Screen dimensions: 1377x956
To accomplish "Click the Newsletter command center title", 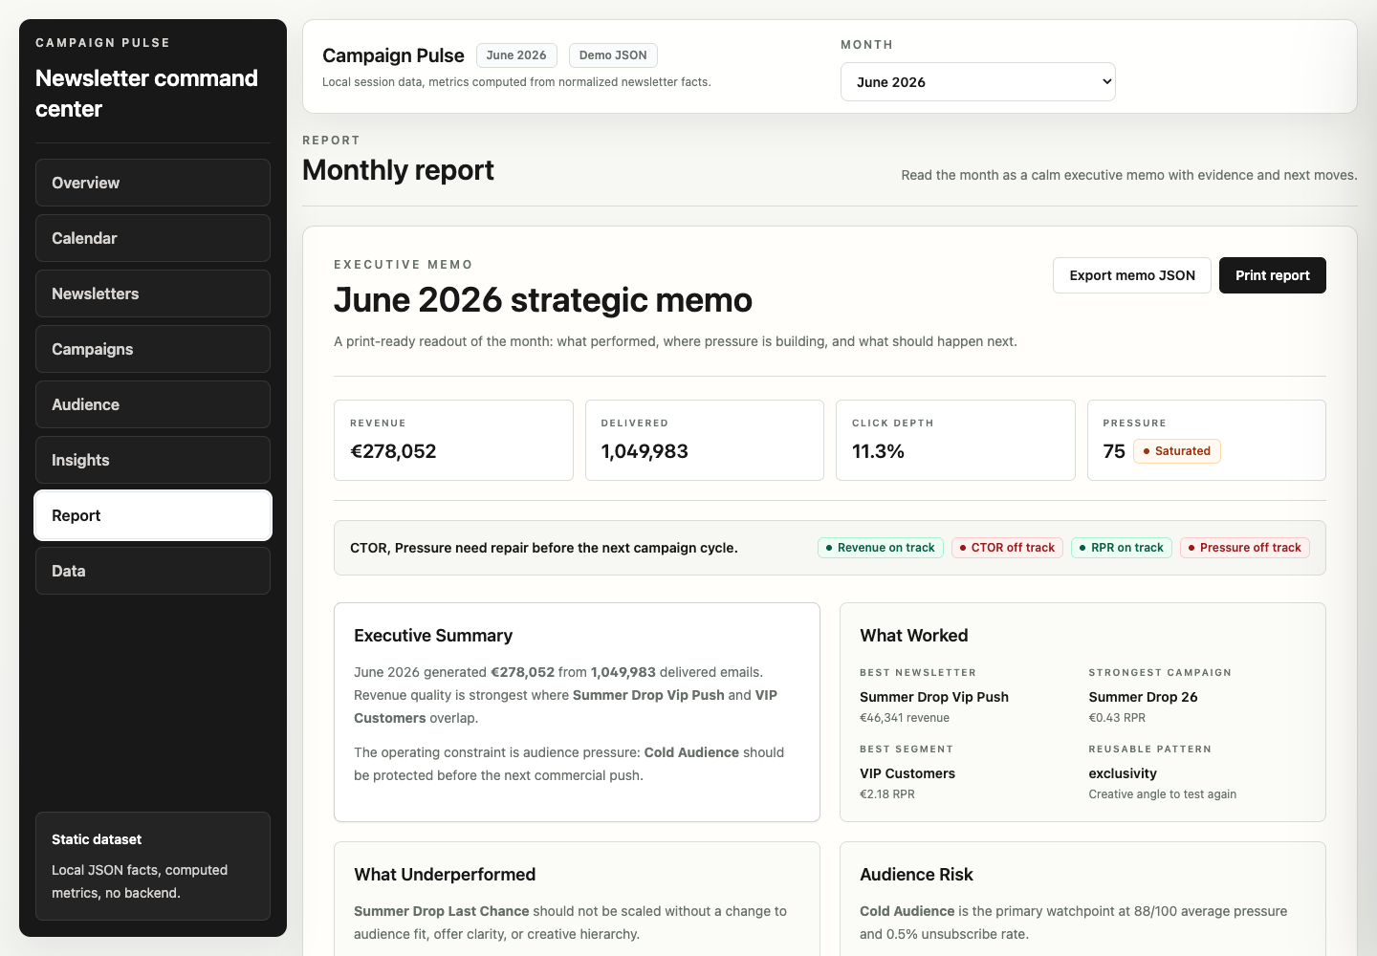I will (146, 94).
